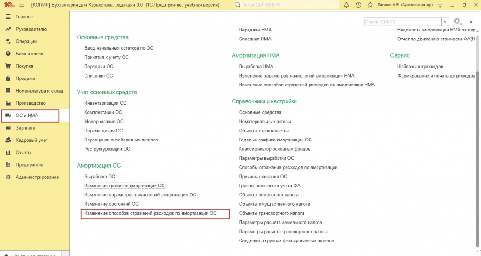Click the ОС и НМА truck icon
Screen dimensions: 481x256
pos(8,116)
